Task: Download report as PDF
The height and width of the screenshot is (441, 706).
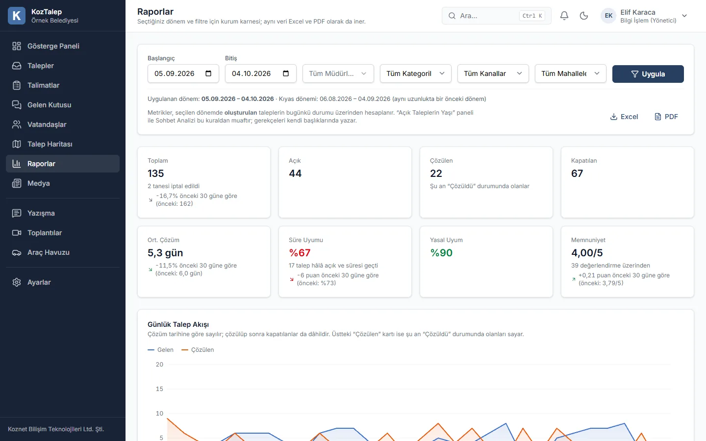Action: [666, 117]
